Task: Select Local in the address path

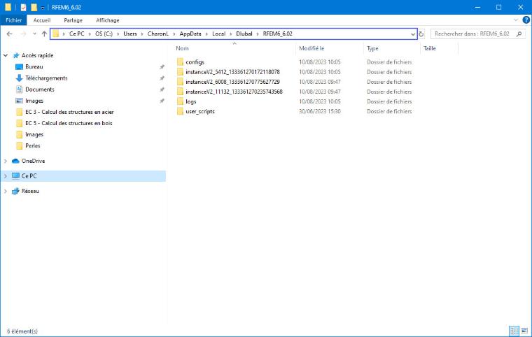Action: 219,34
